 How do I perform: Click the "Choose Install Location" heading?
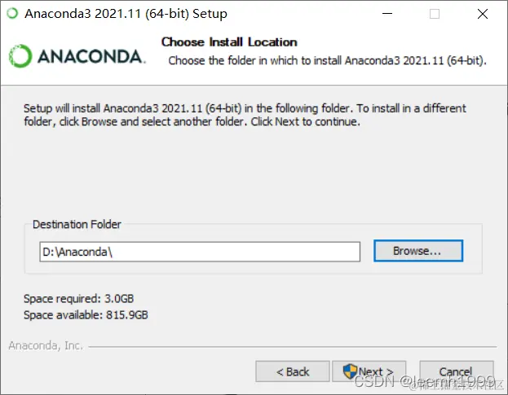point(229,42)
